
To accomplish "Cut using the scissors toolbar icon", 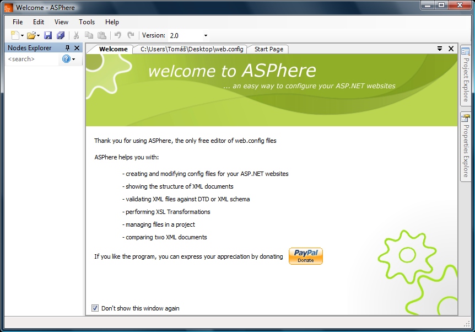I will (x=75, y=35).
